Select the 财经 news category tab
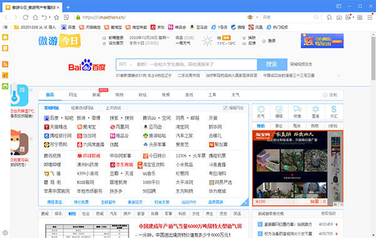 [x=72, y=214]
